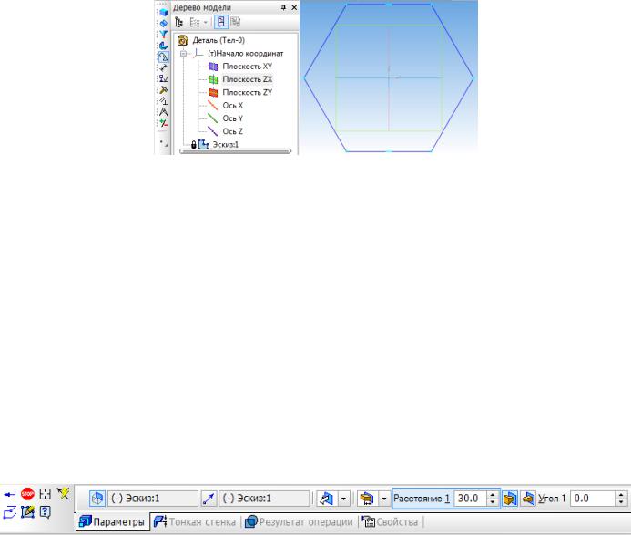Select Ось X in the model tree
The image size is (631, 535).
tap(232, 106)
